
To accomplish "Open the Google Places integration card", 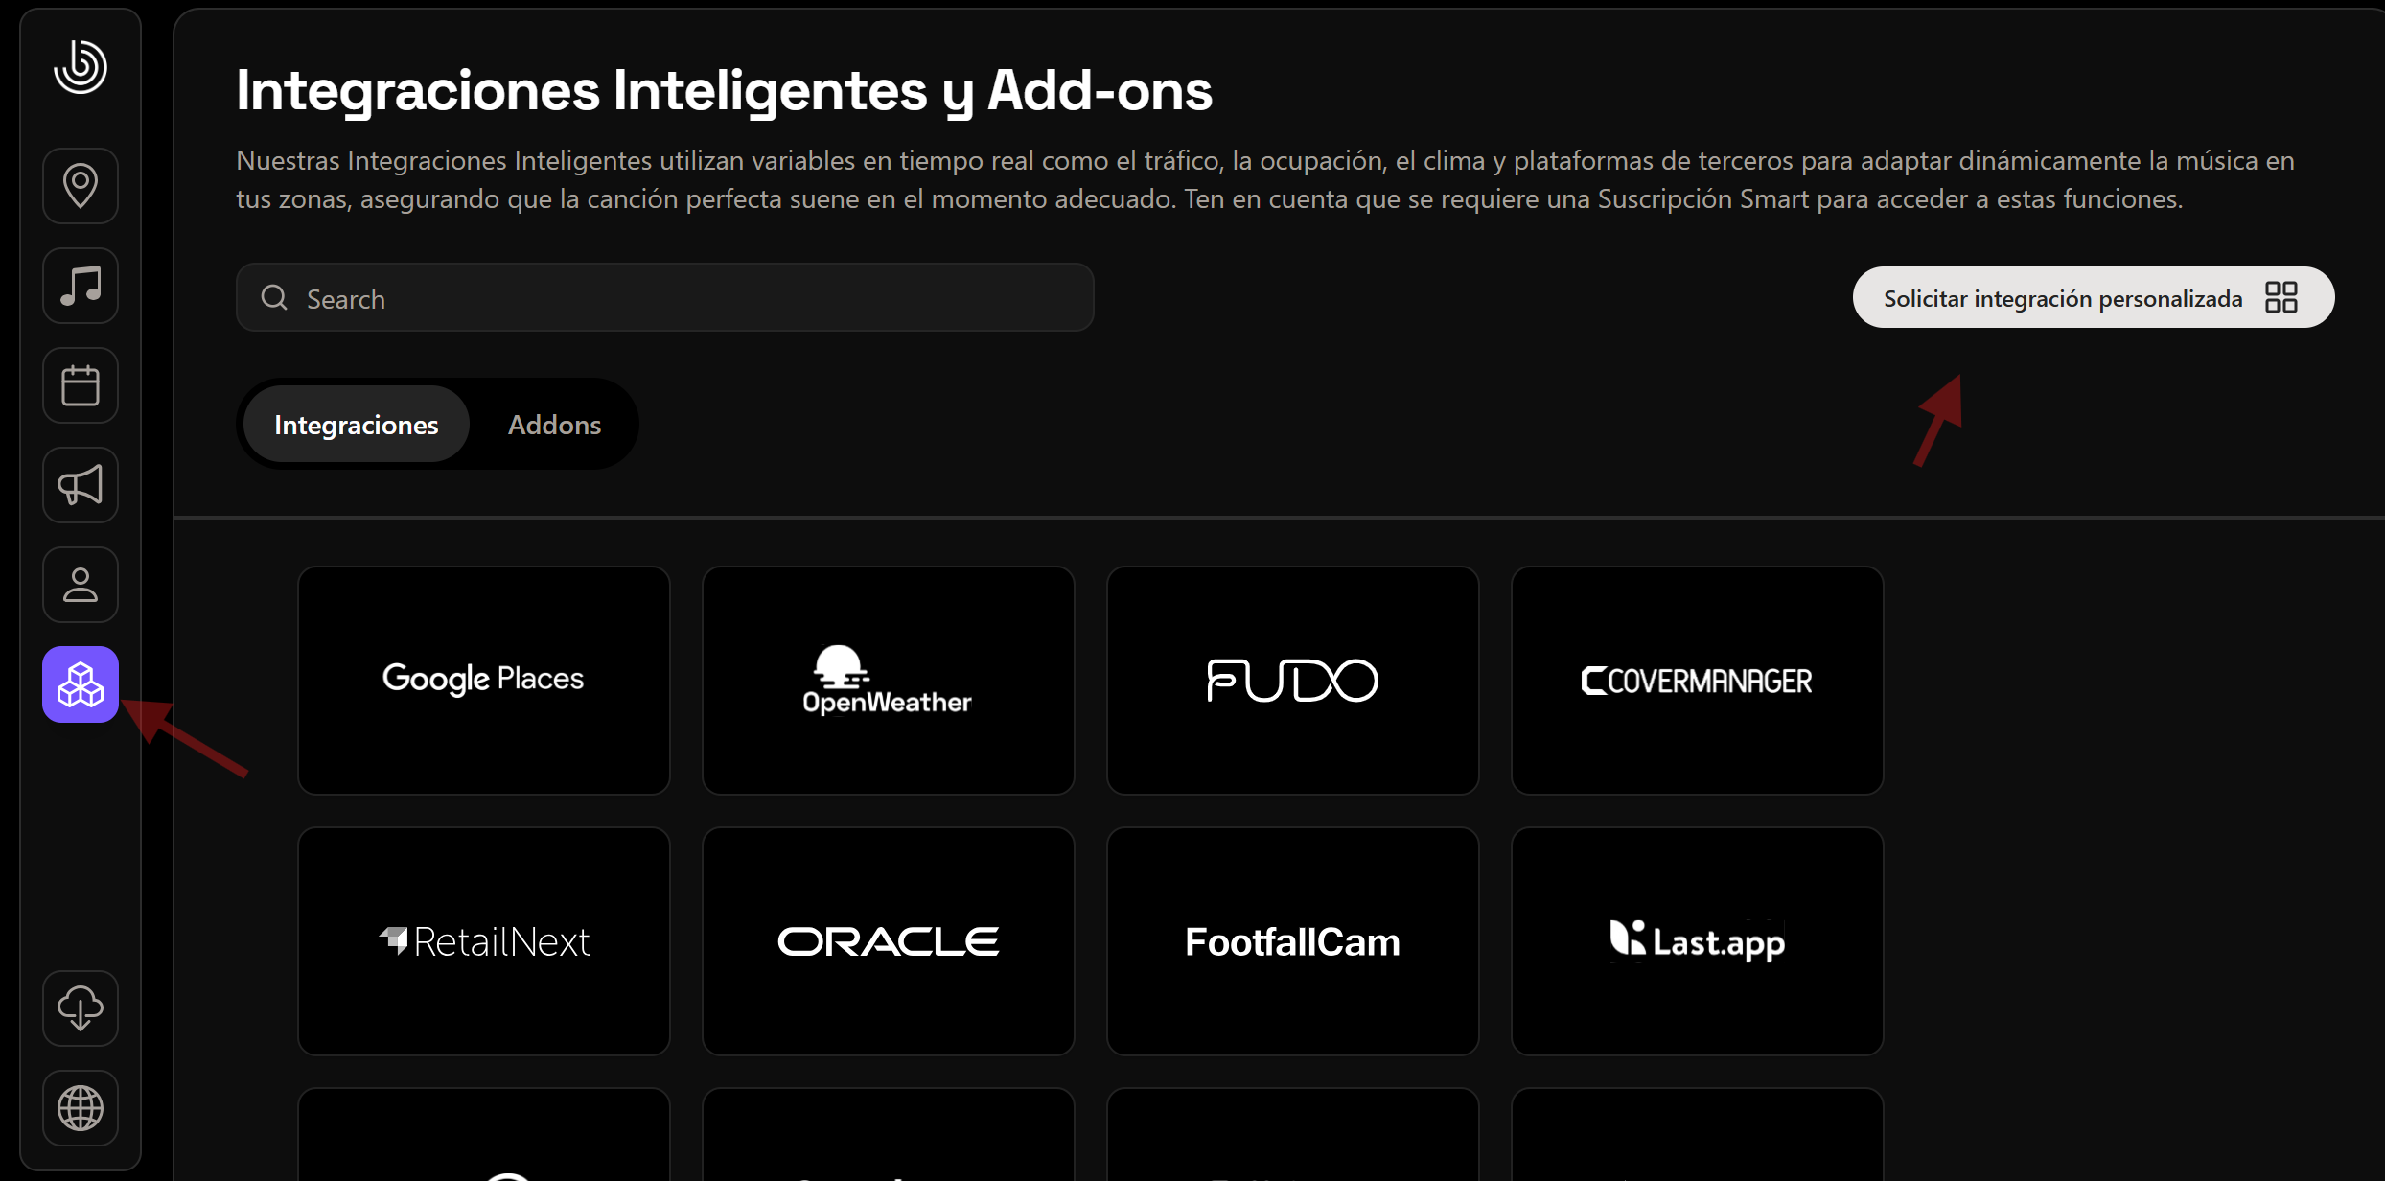I will click(484, 681).
